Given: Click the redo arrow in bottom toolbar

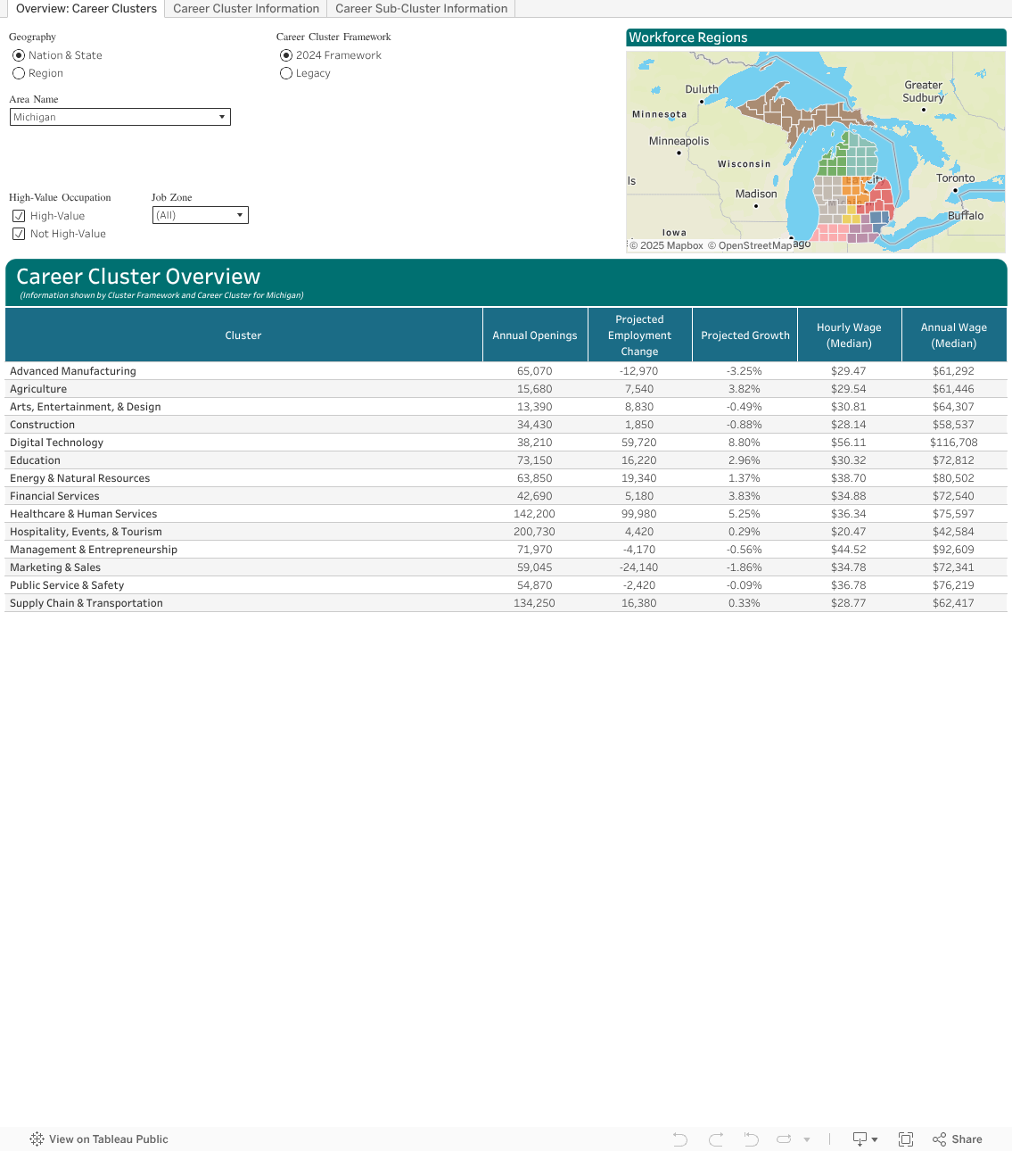Looking at the screenshot, I should (x=716, y=1139).
